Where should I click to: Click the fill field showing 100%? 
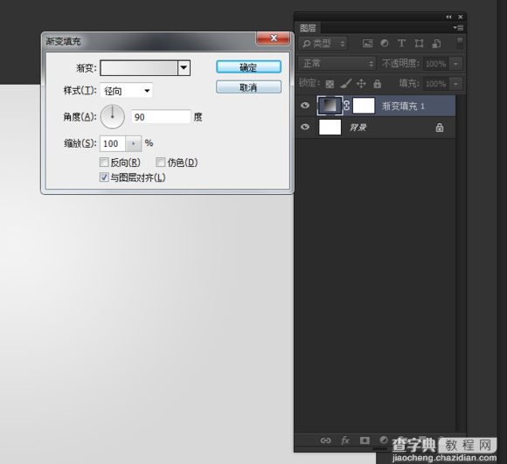tap(436, 84)
